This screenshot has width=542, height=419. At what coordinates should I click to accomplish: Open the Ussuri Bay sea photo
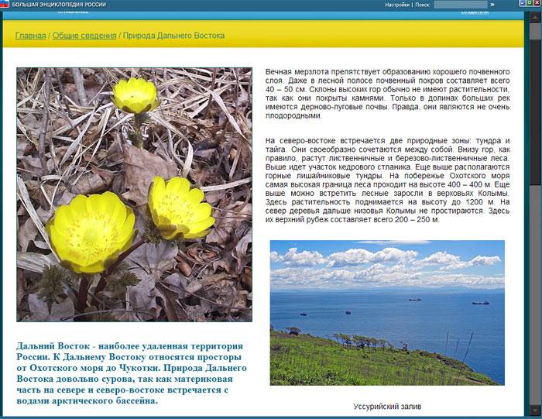pos(387,313)
